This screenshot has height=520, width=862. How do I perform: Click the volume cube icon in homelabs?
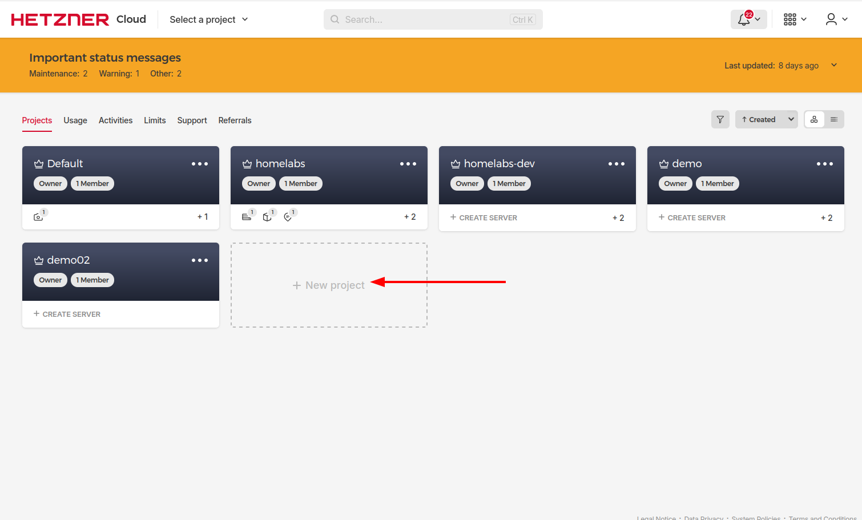pyautogui.click(x=267, y=217)
